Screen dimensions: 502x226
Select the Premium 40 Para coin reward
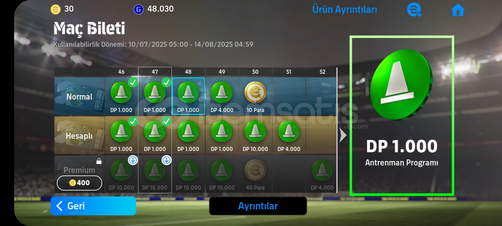(255, 174)
